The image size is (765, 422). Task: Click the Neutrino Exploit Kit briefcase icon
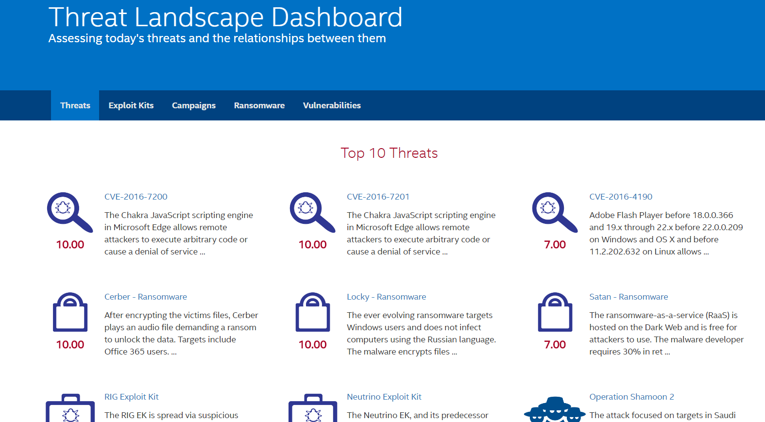point(312,408)
